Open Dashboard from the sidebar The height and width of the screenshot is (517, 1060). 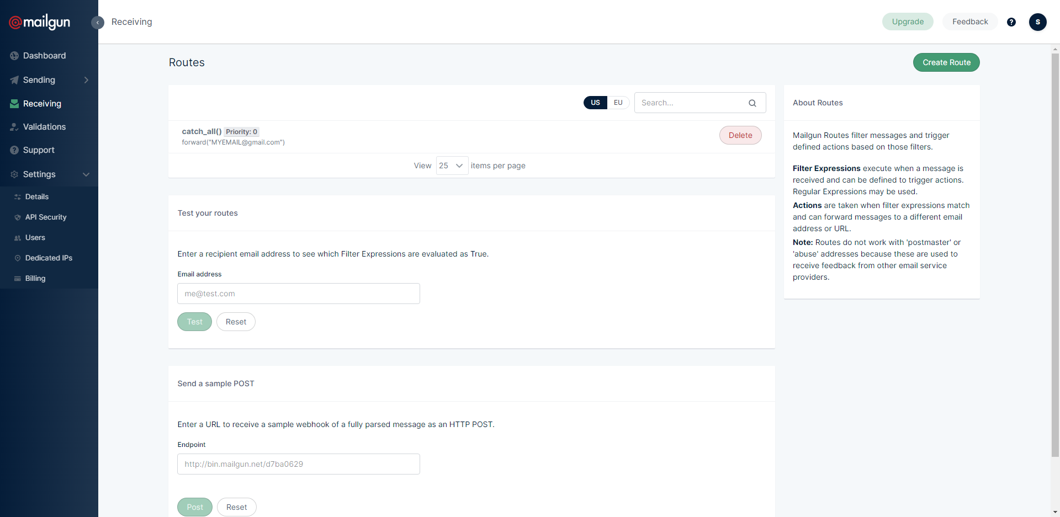44,56
